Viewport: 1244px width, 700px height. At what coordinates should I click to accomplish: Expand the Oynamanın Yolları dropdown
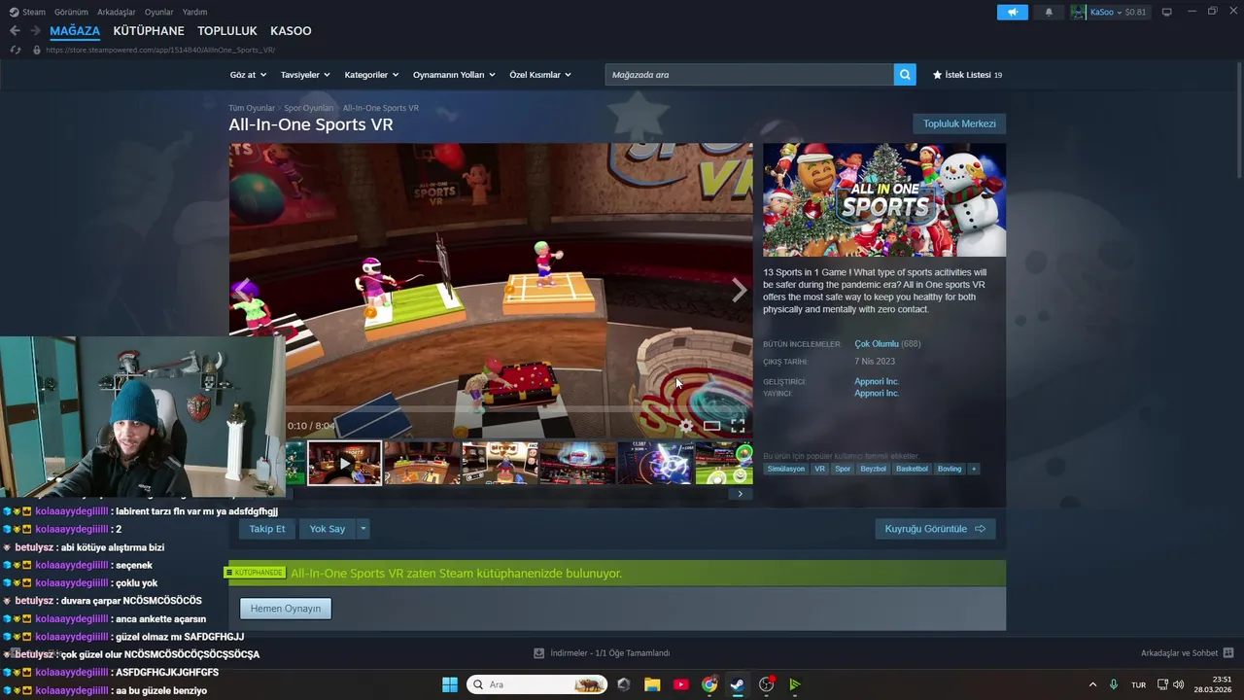coord(454,75)
